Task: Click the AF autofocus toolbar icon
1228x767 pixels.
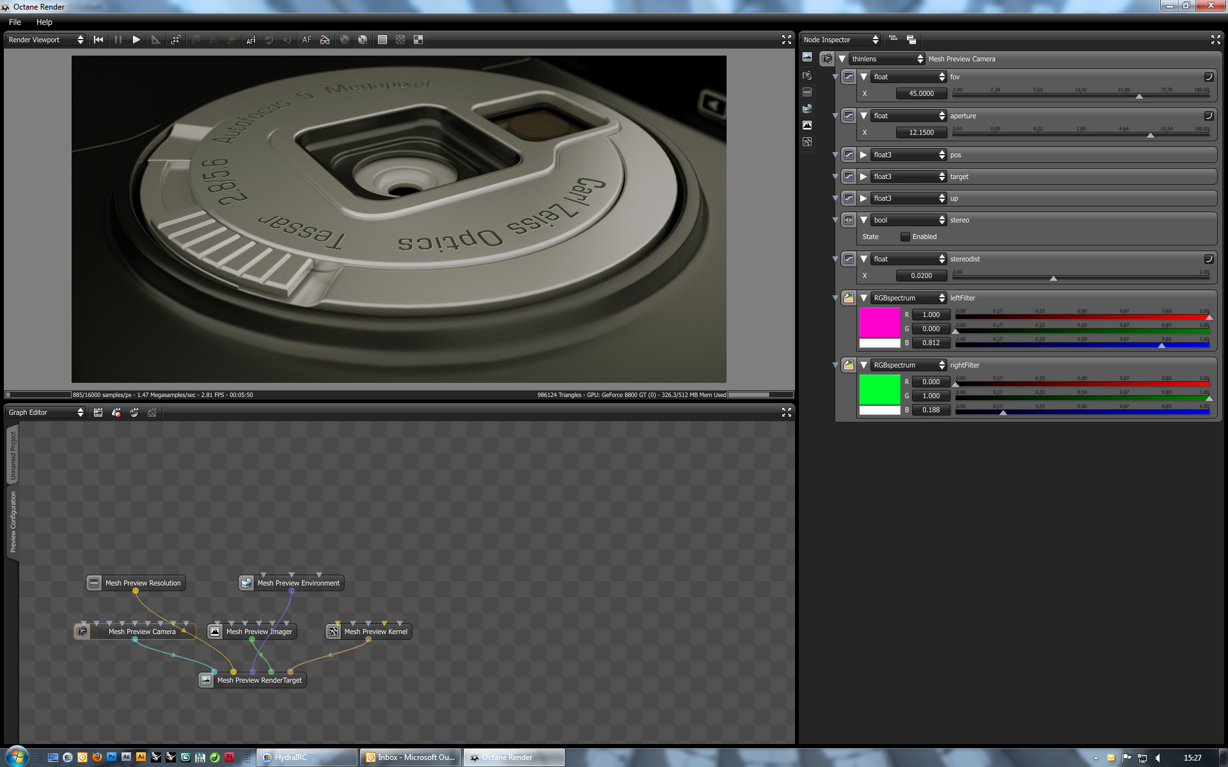Action: click(x=307, y=40)
